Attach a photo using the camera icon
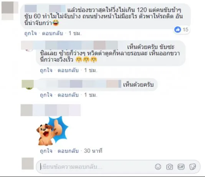The width and height of the screenshot is (205, 177). (x=169, y=167)
